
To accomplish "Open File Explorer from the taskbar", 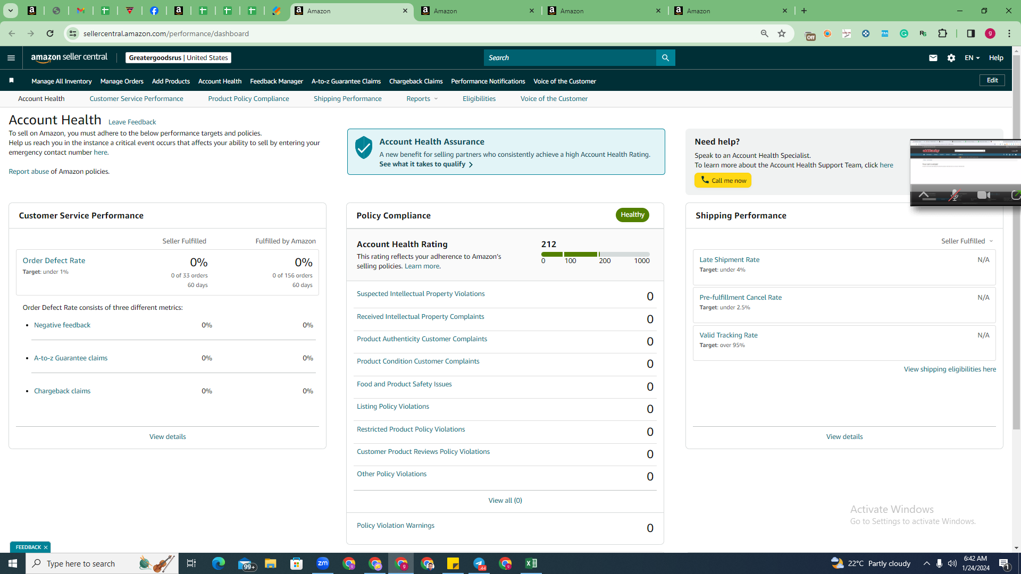I will point(271,563).
